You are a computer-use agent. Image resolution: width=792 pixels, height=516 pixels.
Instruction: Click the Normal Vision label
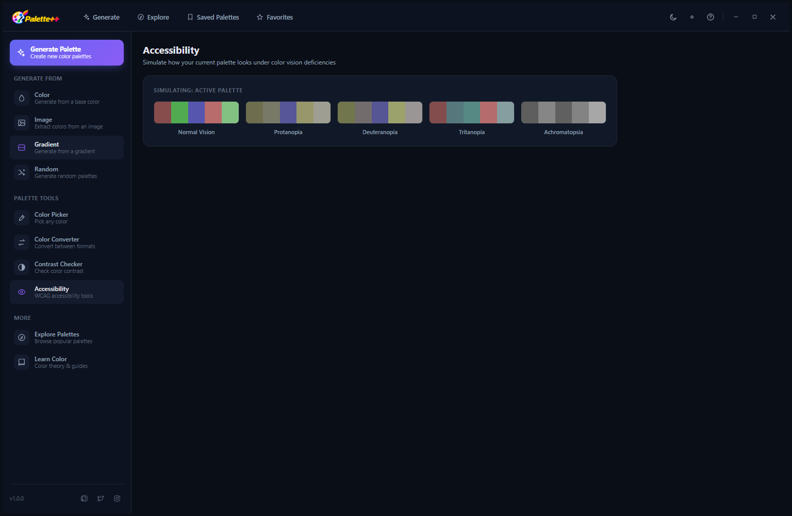[196, 132]
